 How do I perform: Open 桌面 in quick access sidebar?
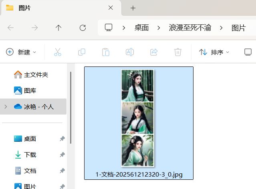point(25,139)
